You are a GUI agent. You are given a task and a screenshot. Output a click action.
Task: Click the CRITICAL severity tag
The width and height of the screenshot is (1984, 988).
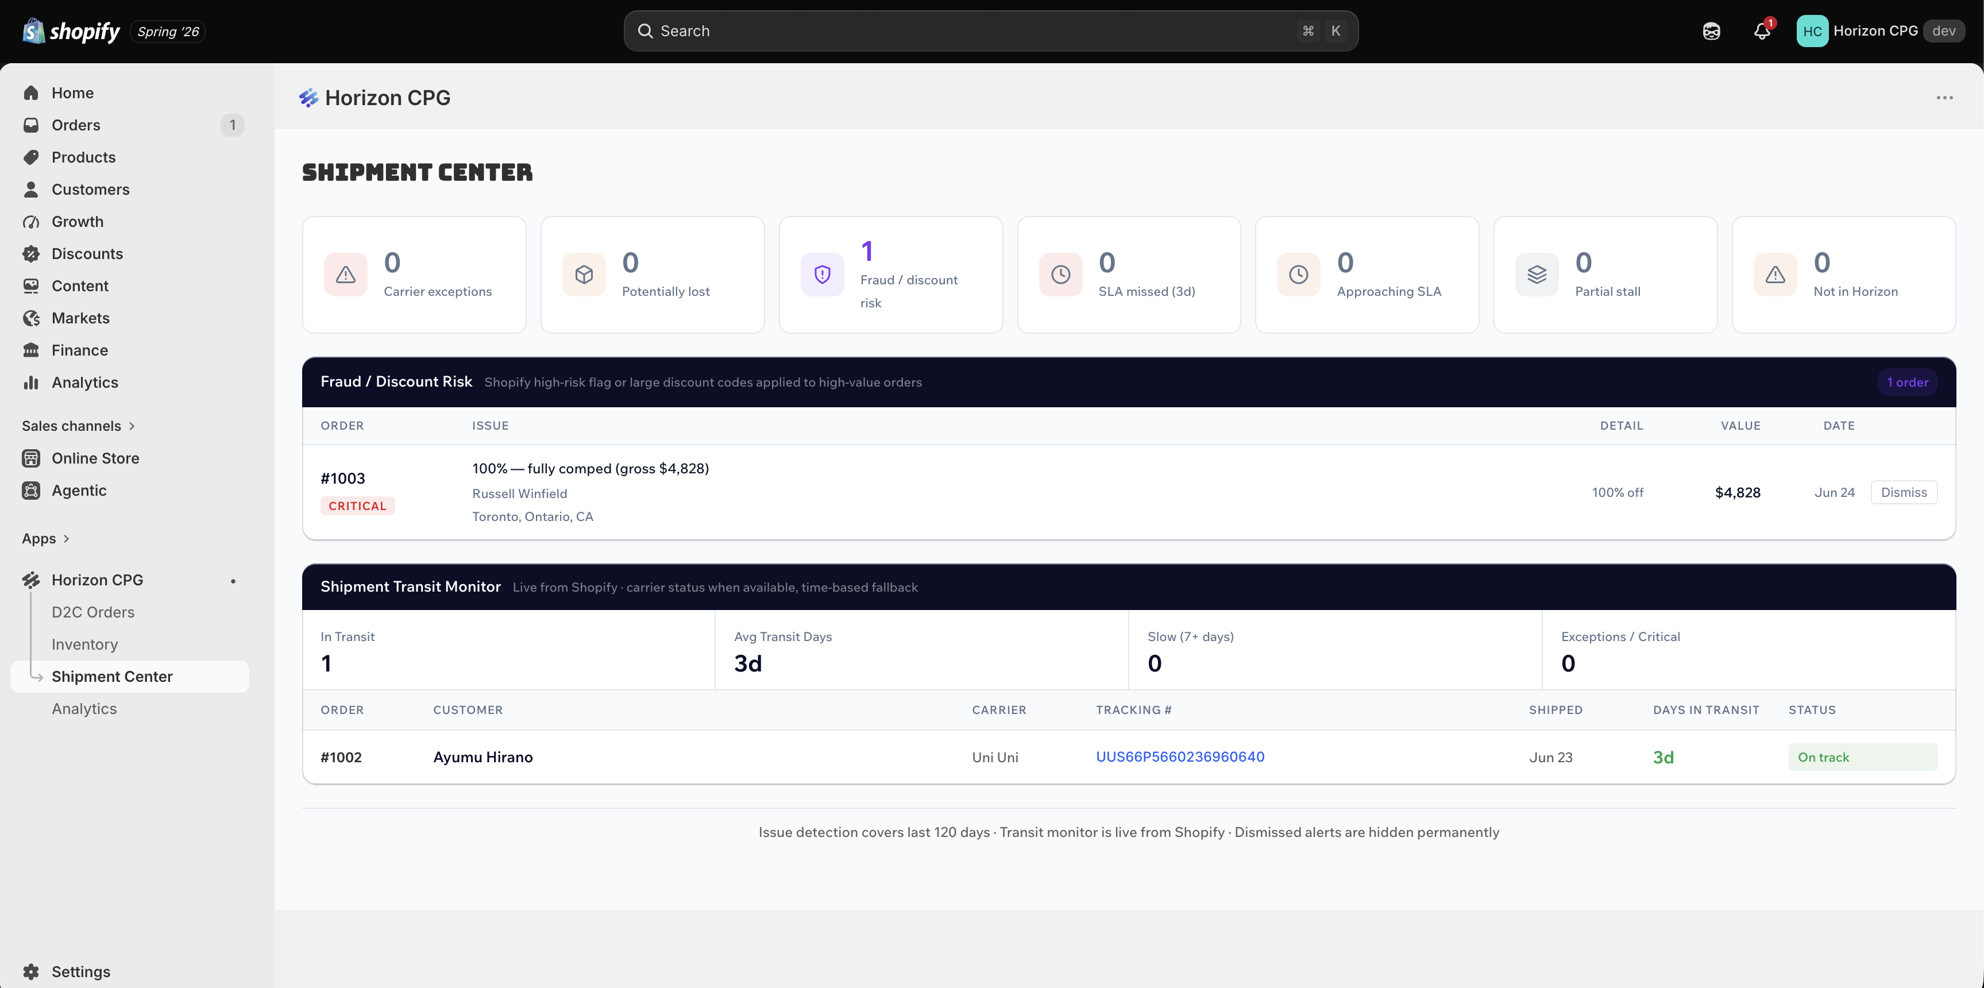click(357, 506)
